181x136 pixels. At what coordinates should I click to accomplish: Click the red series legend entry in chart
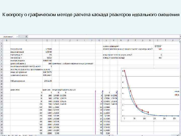point(177,95)
